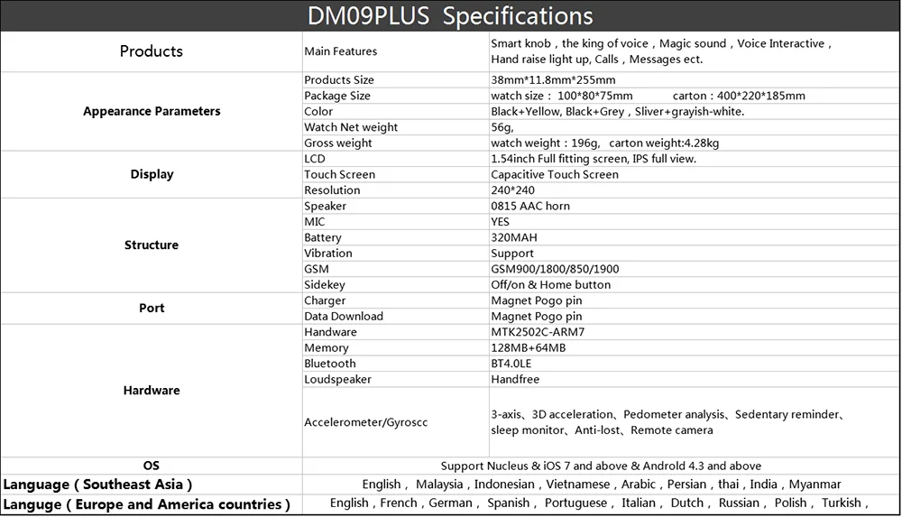The height and width of the screenshot is (517, 902).
Task: Select the value '38mm*11.8mm*255mm'
Action: [553, 80]
